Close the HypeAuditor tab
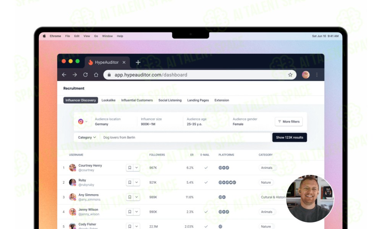 (124, 62)
